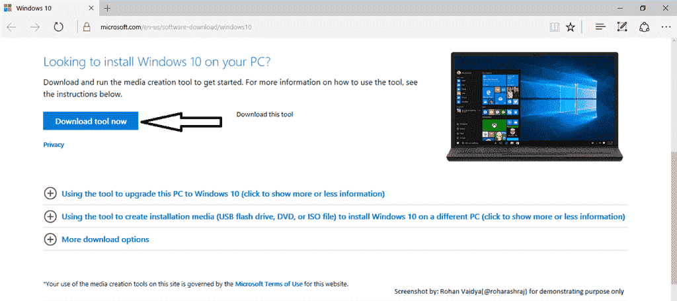Refresh the page with reload icon

(58, 27)
